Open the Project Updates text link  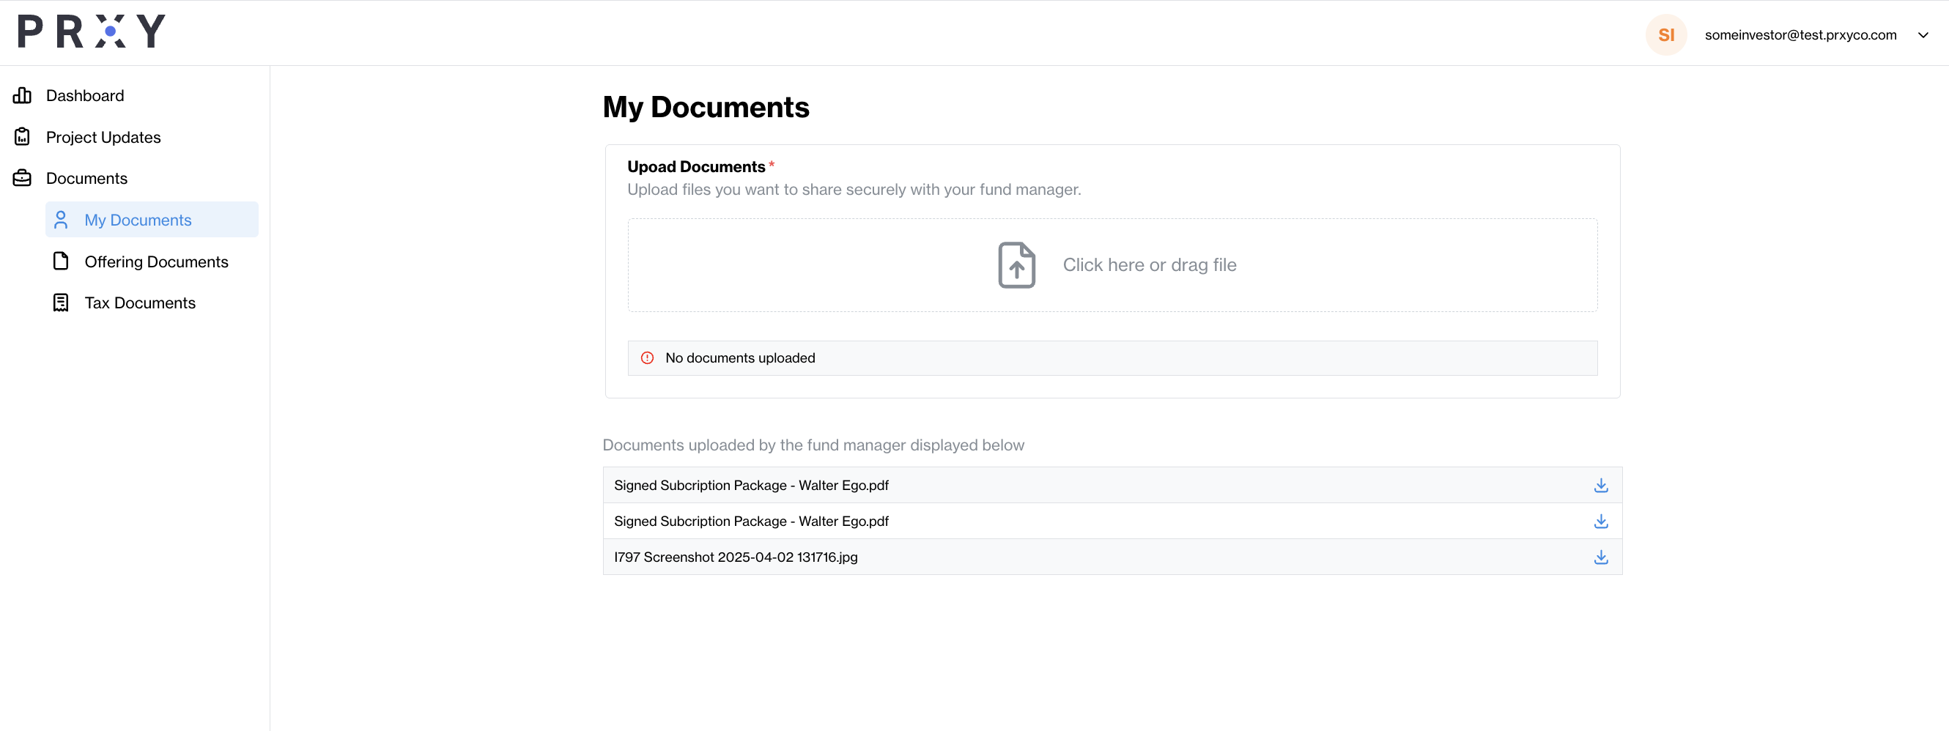pyautogui.click(x=103, y=137)
